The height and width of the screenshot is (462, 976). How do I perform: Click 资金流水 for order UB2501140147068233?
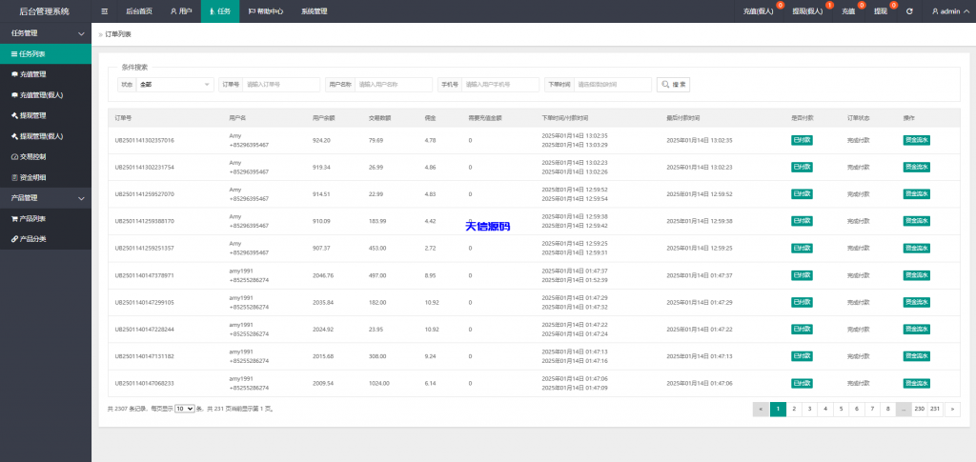coord(916,383)
